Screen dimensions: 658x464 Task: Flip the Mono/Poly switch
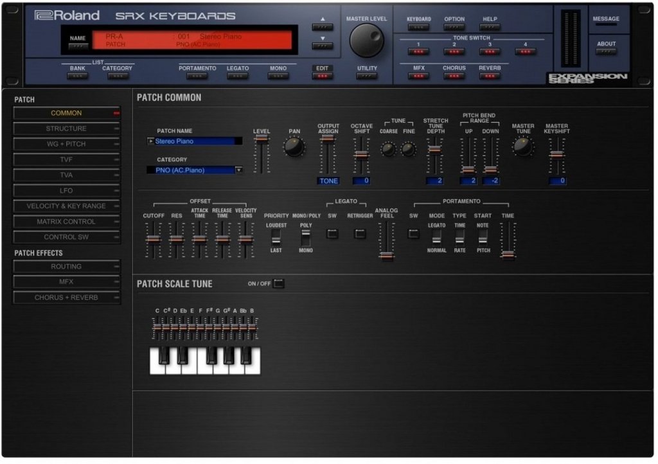pyautogui.click(x=305, y=237)
